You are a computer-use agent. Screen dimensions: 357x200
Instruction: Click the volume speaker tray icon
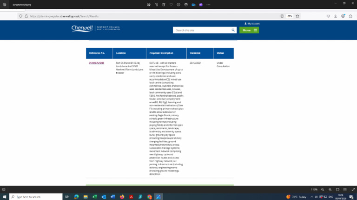tap(316, 197)
